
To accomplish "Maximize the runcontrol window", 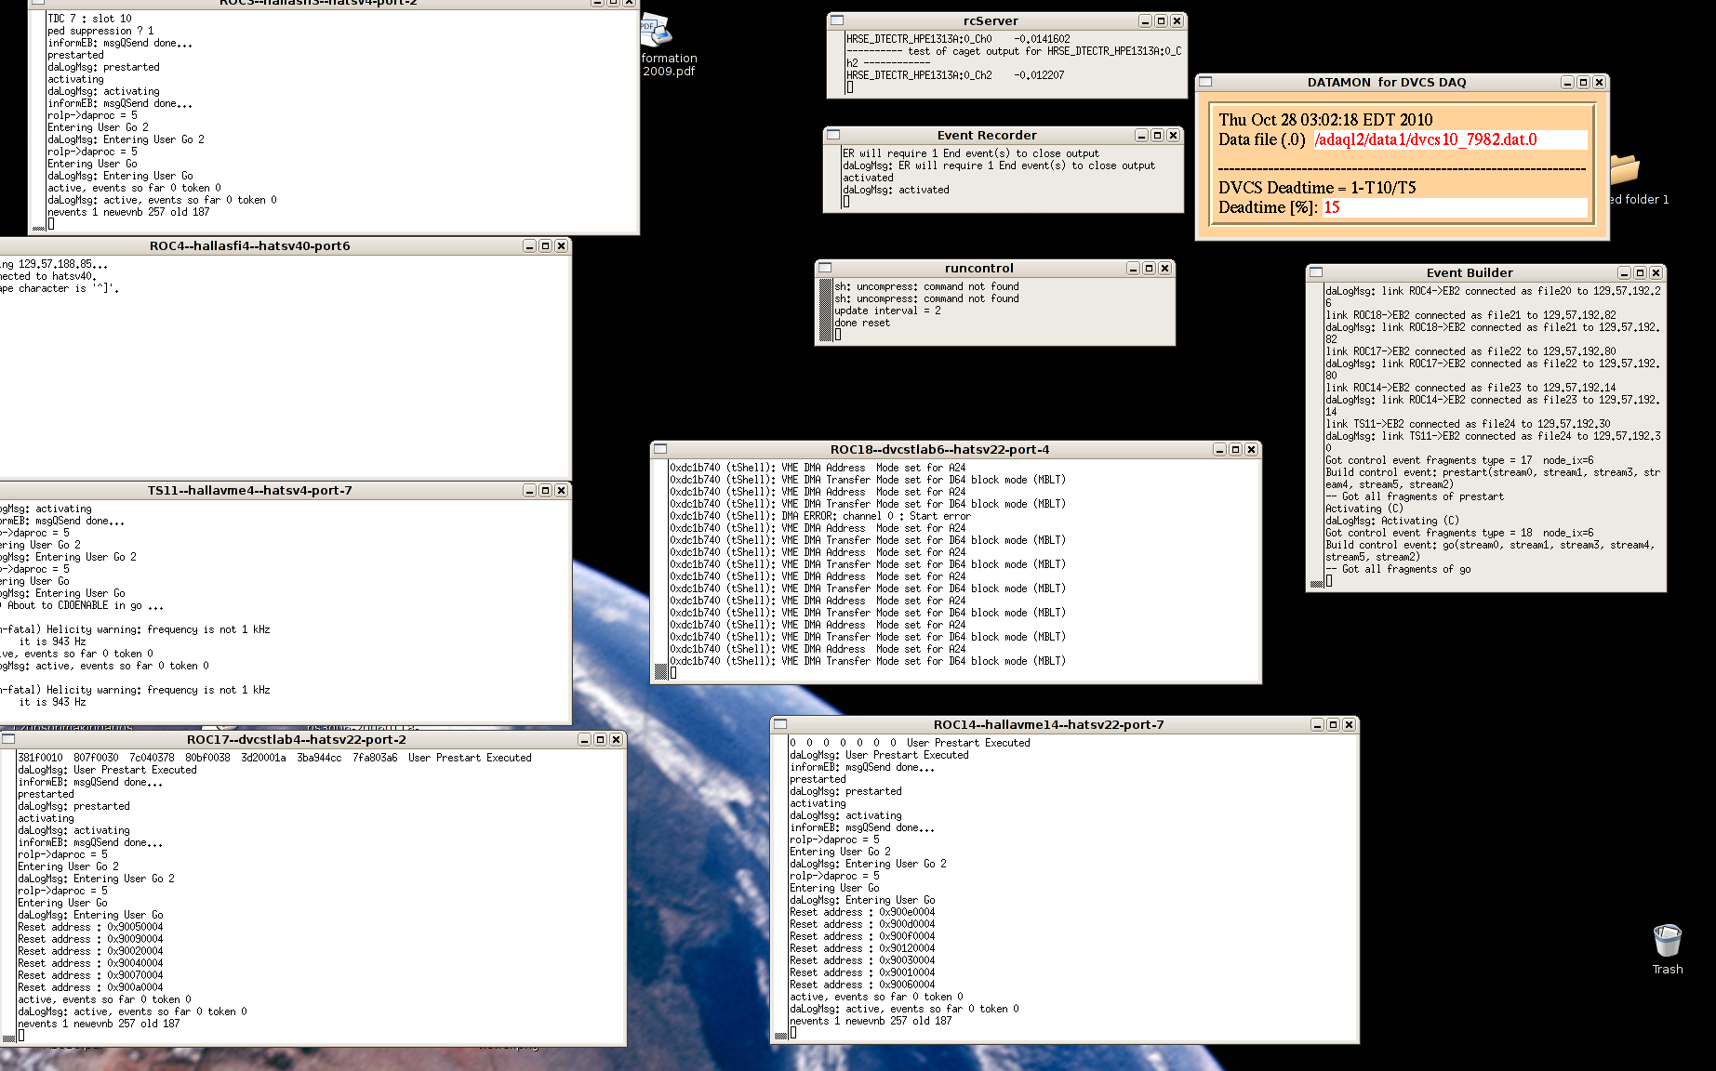I will pyautogui.click(x=1149, y=268).
